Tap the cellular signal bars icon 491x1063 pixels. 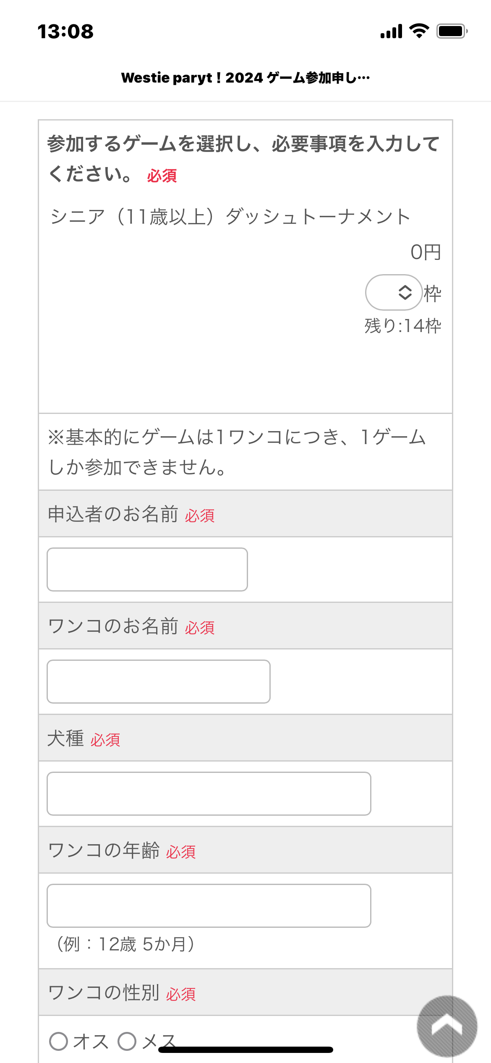coord(391,31)
